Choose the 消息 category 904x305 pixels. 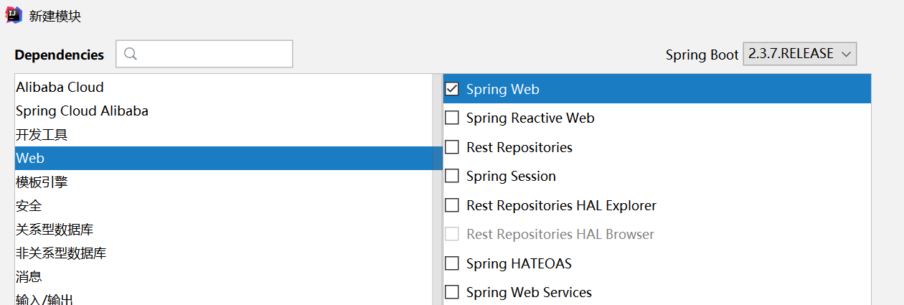pyautogui.click(x=29, y=277)
